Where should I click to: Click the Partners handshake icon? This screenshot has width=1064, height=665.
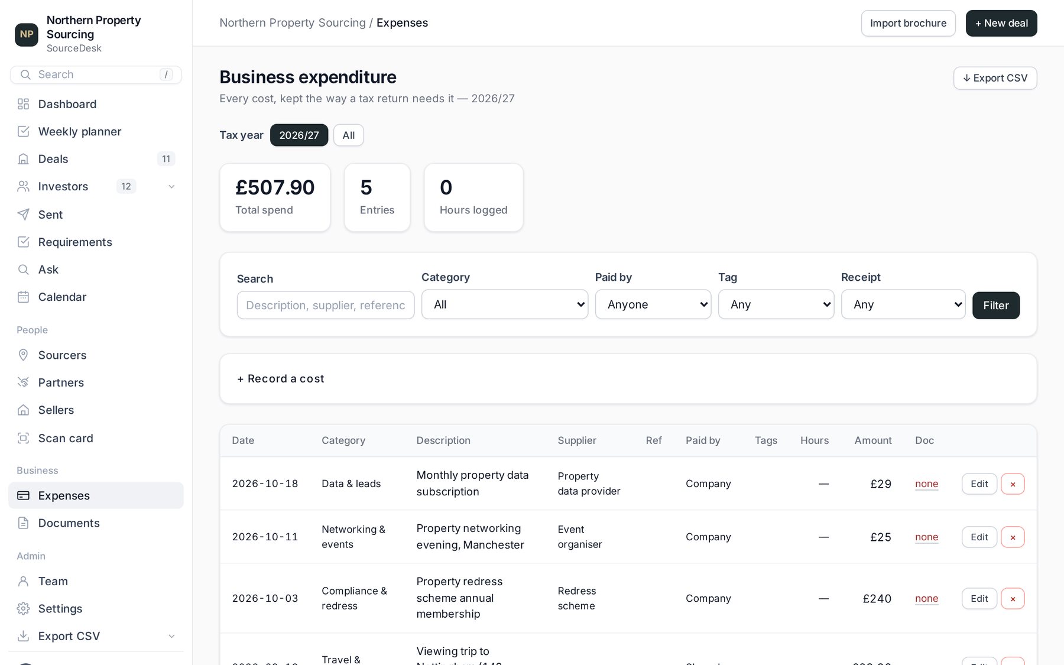(x=23, y=382)
